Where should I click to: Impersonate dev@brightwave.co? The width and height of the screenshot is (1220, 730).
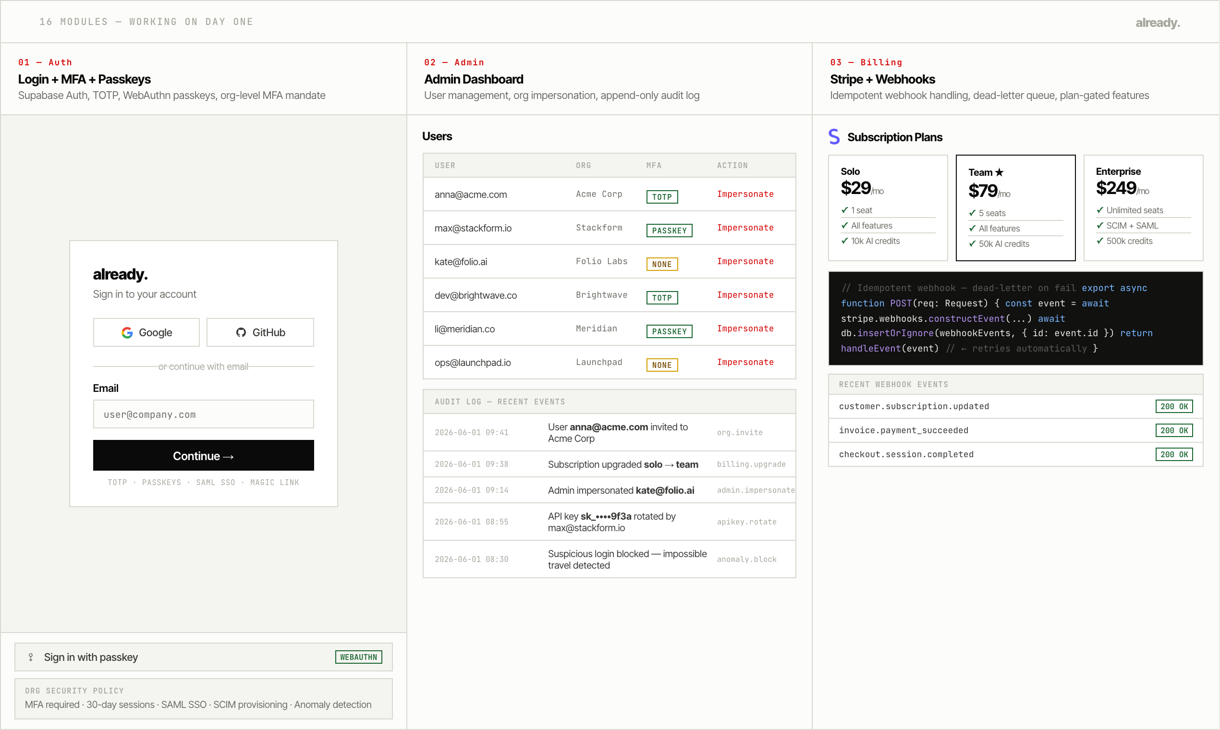tap(745, 295)
